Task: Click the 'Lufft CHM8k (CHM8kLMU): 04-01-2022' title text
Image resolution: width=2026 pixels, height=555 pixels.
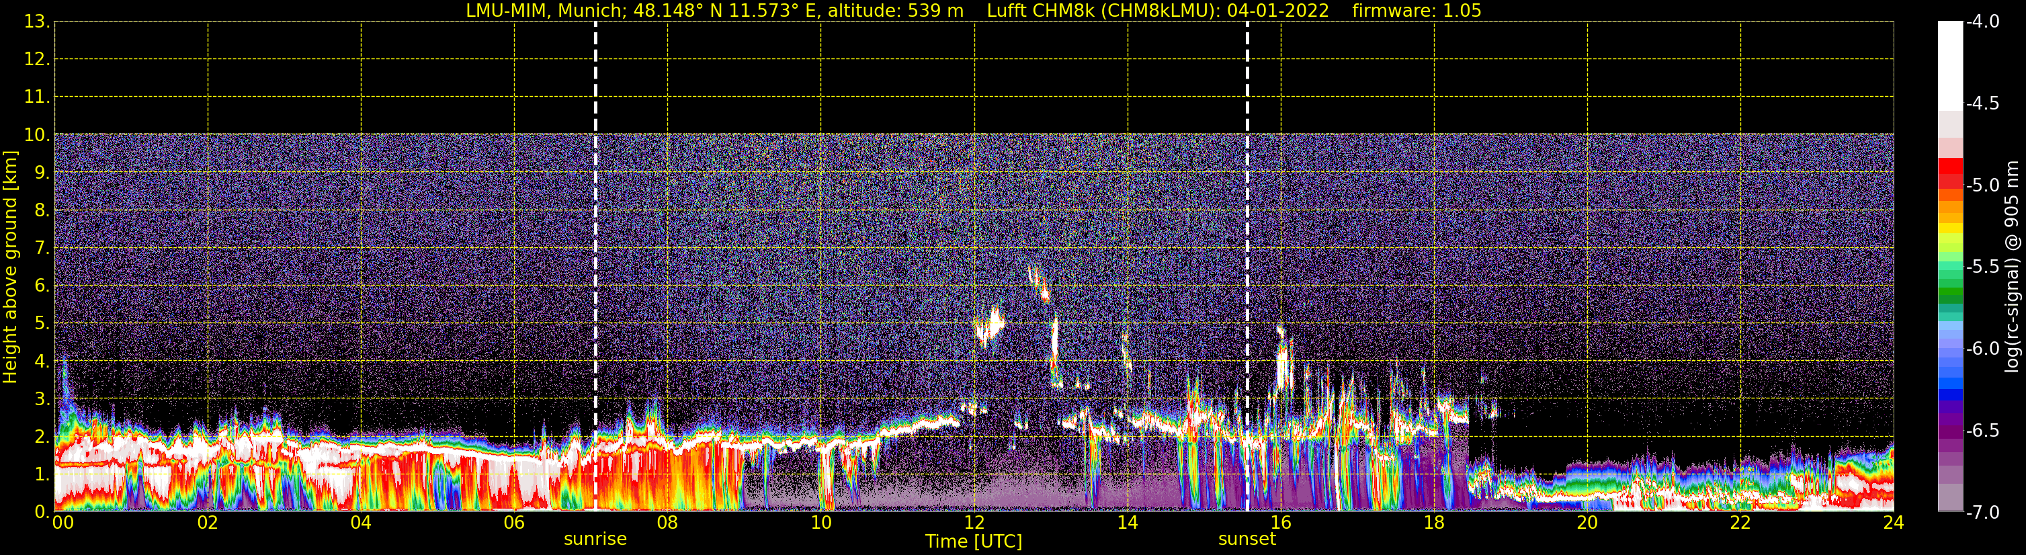Action: tap(1158, 10)
